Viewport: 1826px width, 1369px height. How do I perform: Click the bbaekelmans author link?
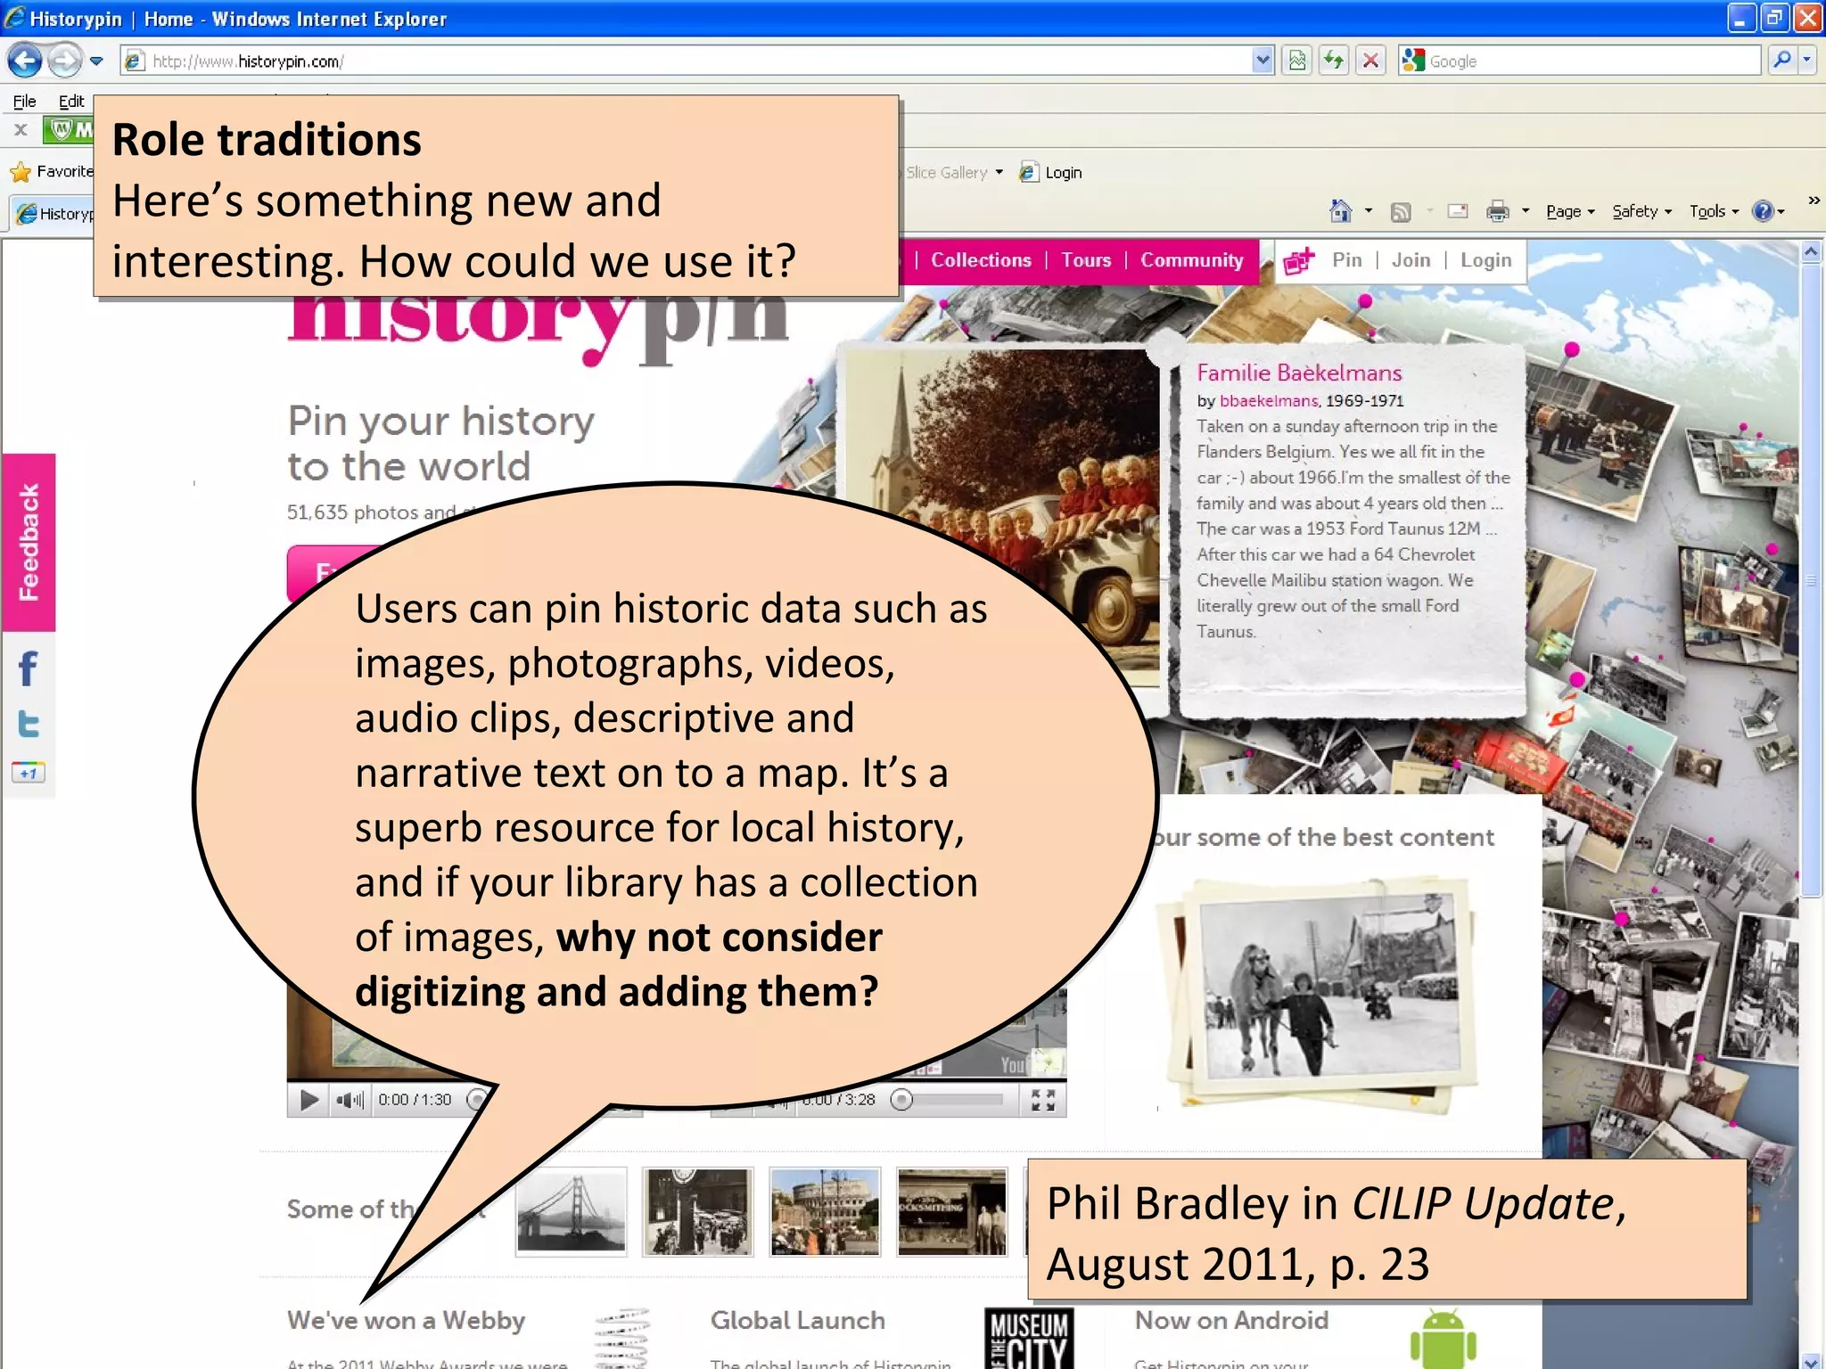point(1268,401)
